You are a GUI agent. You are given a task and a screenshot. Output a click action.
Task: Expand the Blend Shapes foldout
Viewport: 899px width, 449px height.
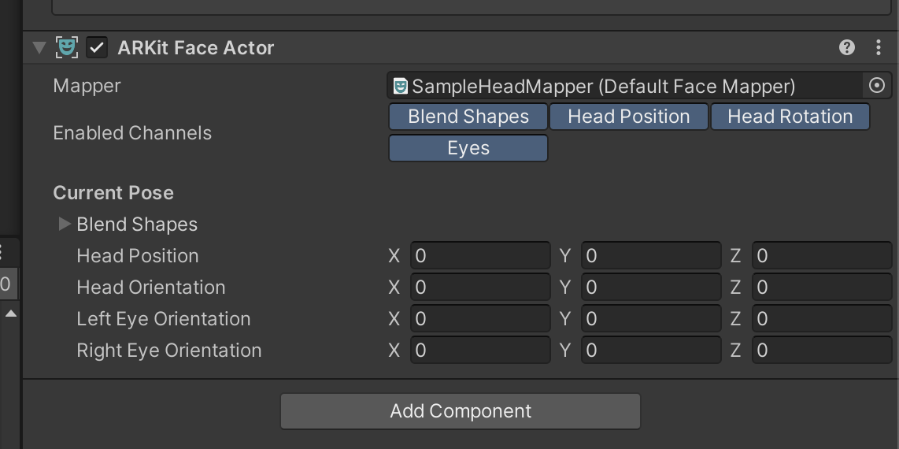[x=65, y=224]
